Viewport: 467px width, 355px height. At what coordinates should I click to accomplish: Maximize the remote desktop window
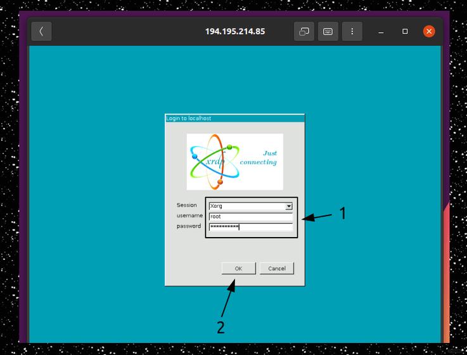pos(405,31)
